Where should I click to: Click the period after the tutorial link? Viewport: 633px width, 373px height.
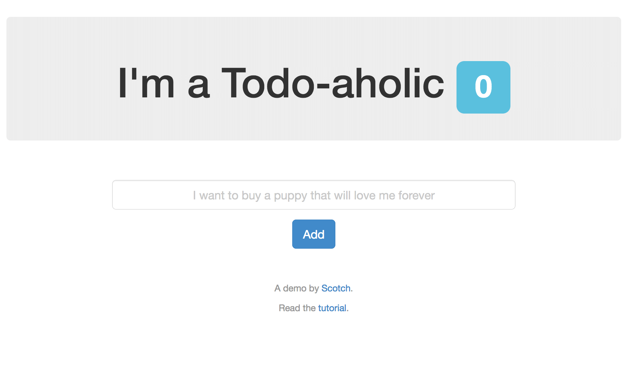348,308
